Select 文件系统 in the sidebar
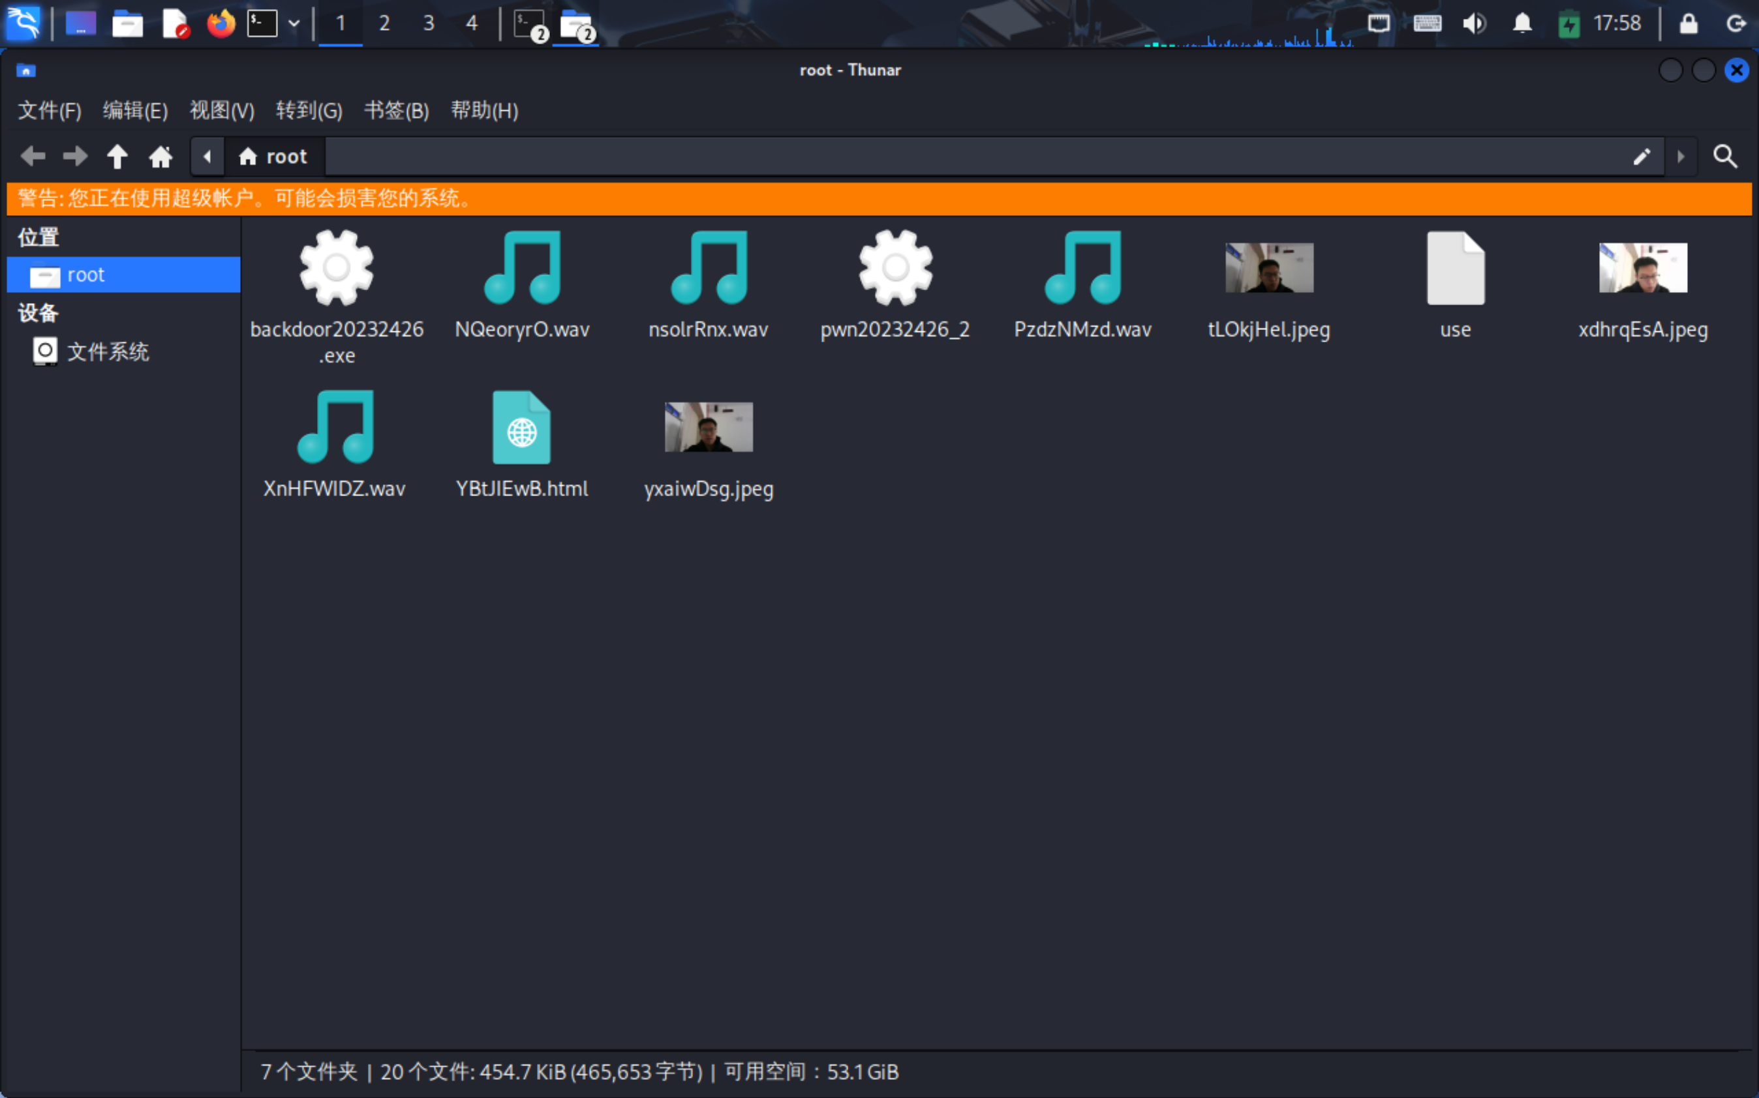The width and height of the screenshot is (1759, 1098). (x=108, y=351)
